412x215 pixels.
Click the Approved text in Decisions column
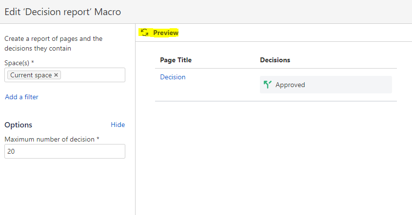[290, 85]
